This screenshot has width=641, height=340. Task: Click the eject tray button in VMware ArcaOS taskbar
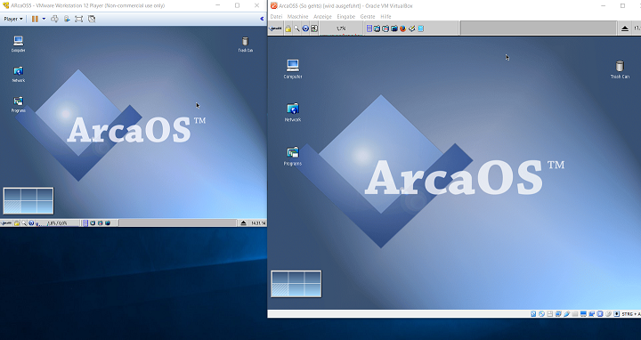click(x=244, y=223)
